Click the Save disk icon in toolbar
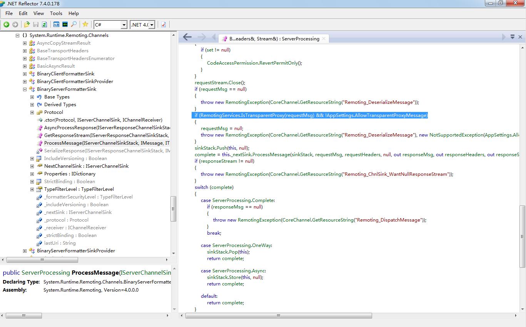This screenshot has height=327, width=526. (36, 24)
